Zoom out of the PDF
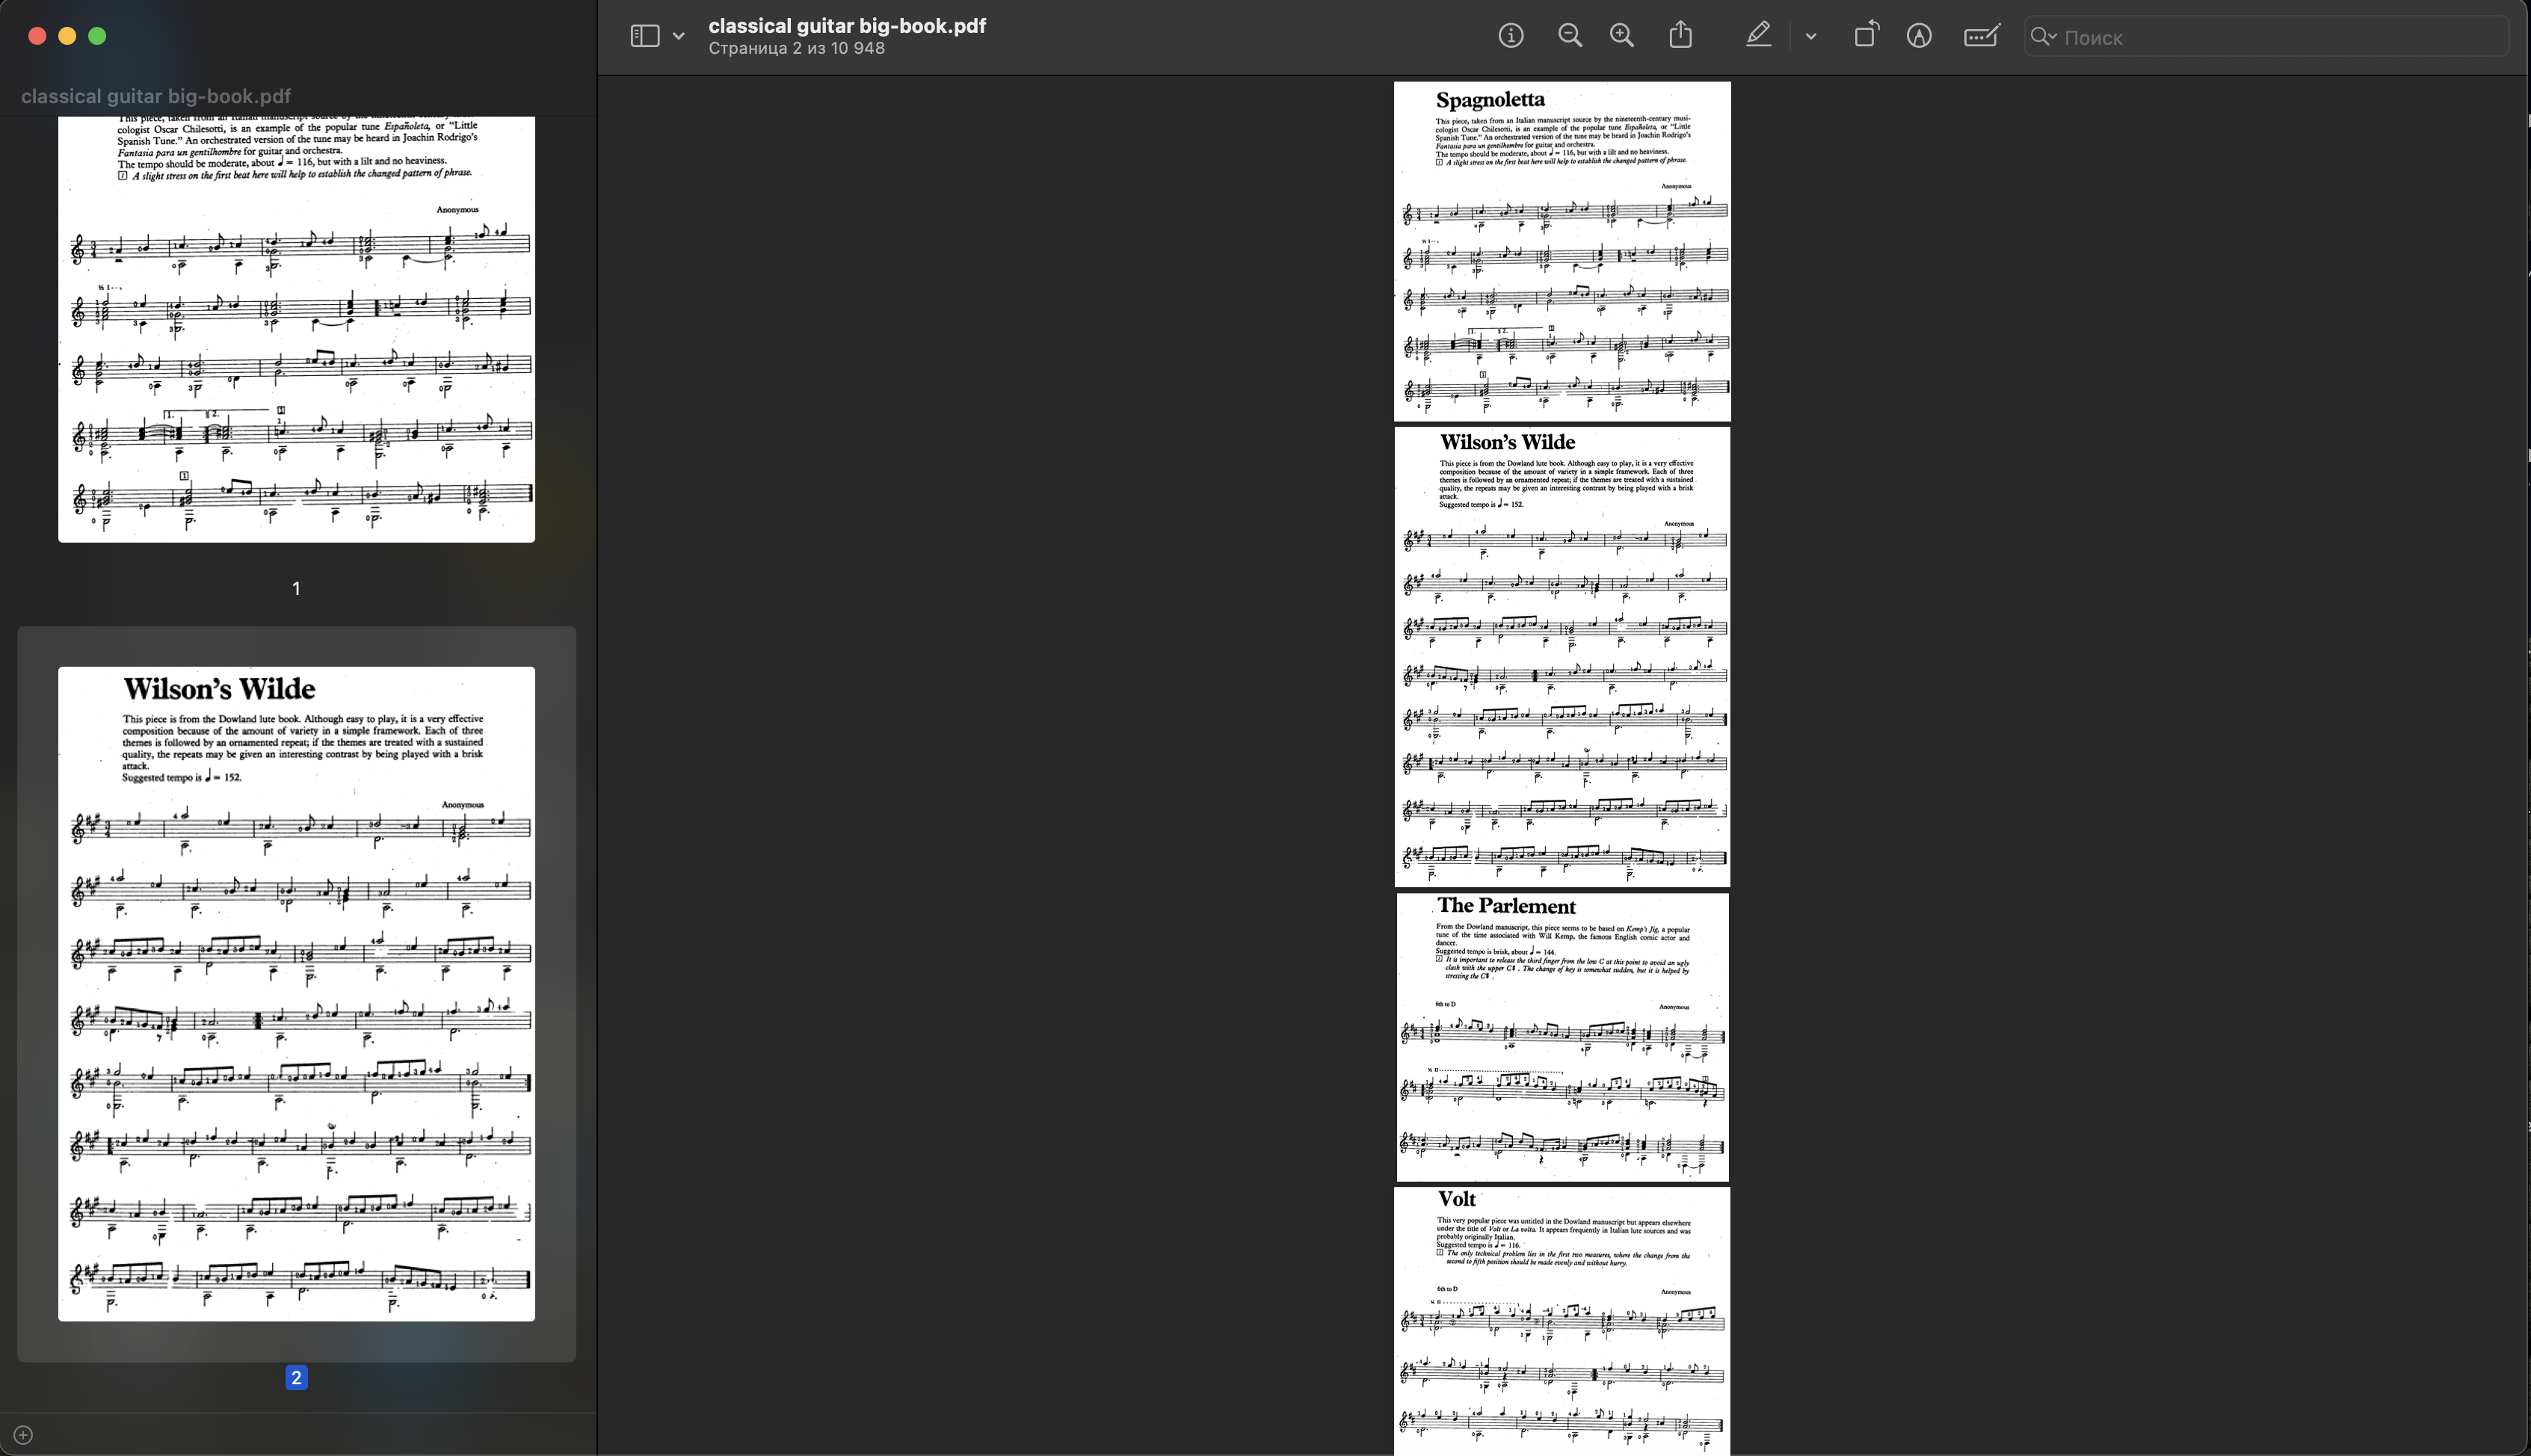 pyautogui.click(x=1570, y=36)
